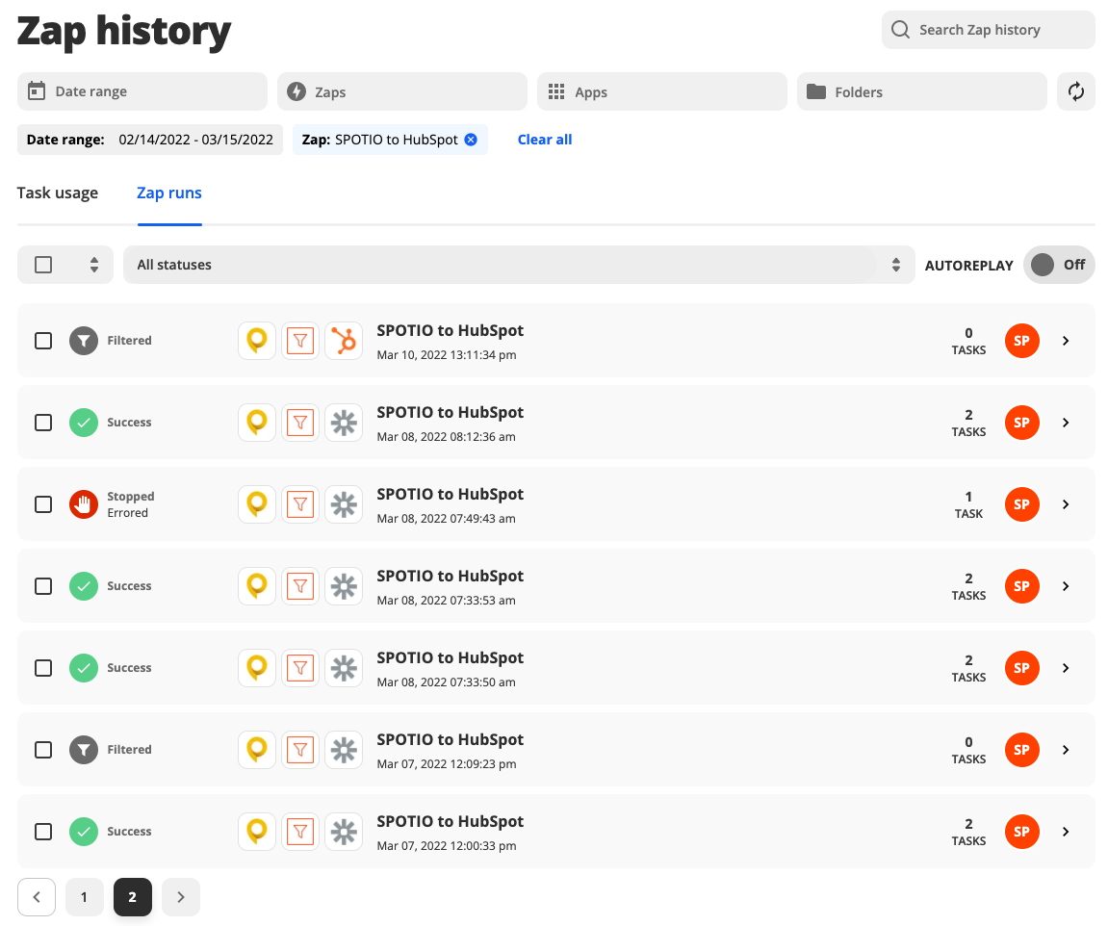Click the green Success icon for the 08:12:36 am run

84,424
